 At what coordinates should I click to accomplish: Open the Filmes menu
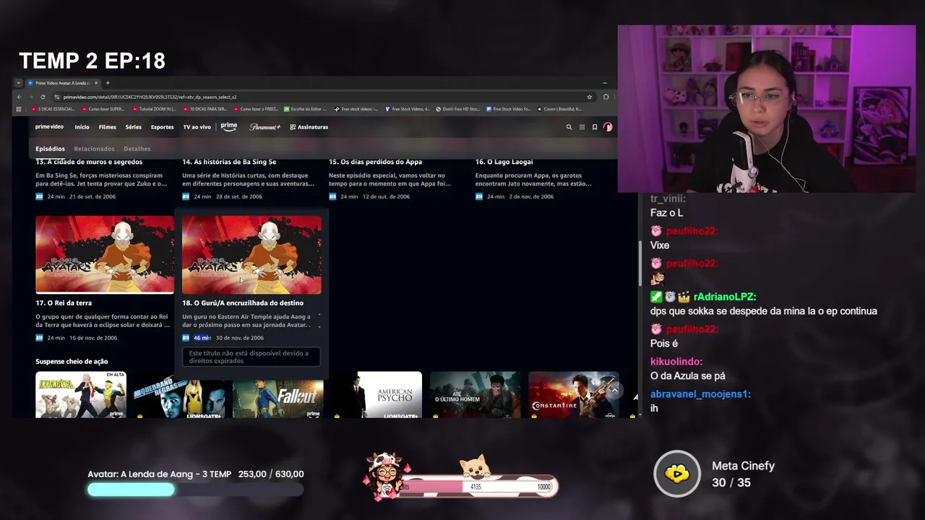point(107,127)
